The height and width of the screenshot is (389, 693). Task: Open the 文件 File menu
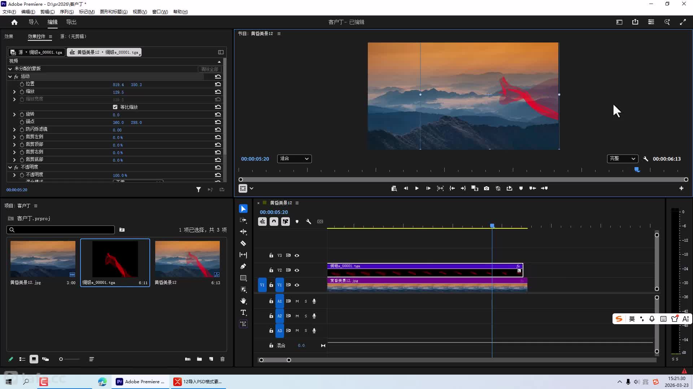9,12
